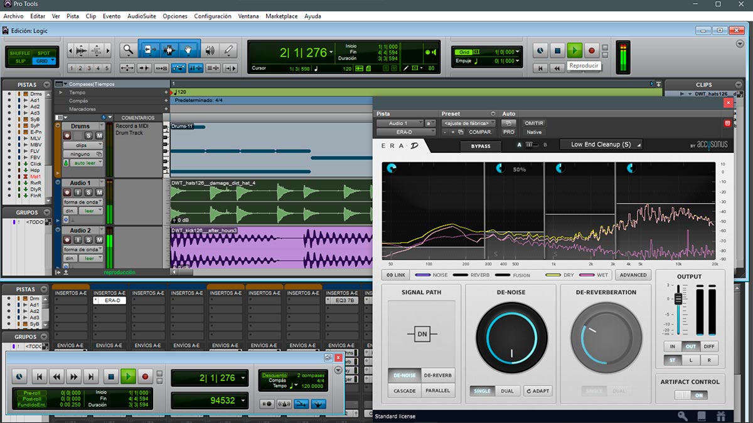Open the Configuración menu
Image resolution: width=753 pixels, height=423 pixels.
click(213, 16)
